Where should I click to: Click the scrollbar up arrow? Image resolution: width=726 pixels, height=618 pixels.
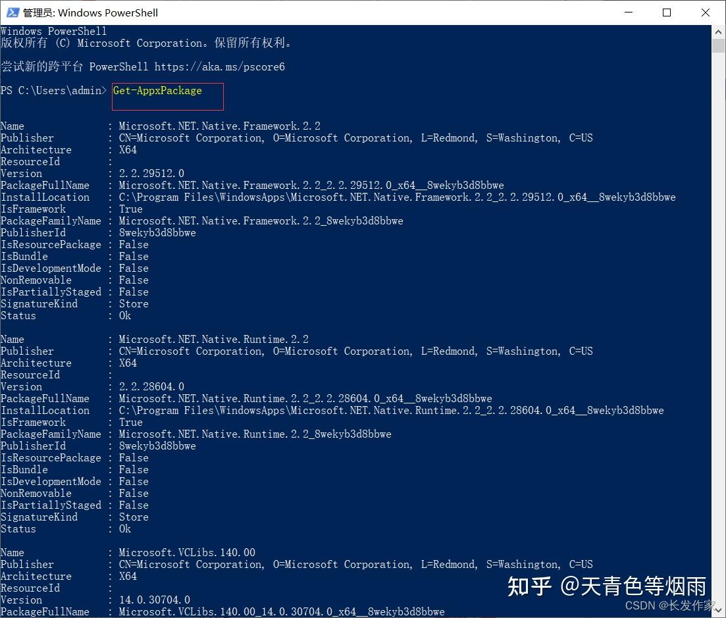tap(718, 32)
